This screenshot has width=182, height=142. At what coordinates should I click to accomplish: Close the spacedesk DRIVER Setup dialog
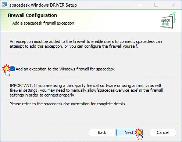pyautogui.click(x=173, y=5)
